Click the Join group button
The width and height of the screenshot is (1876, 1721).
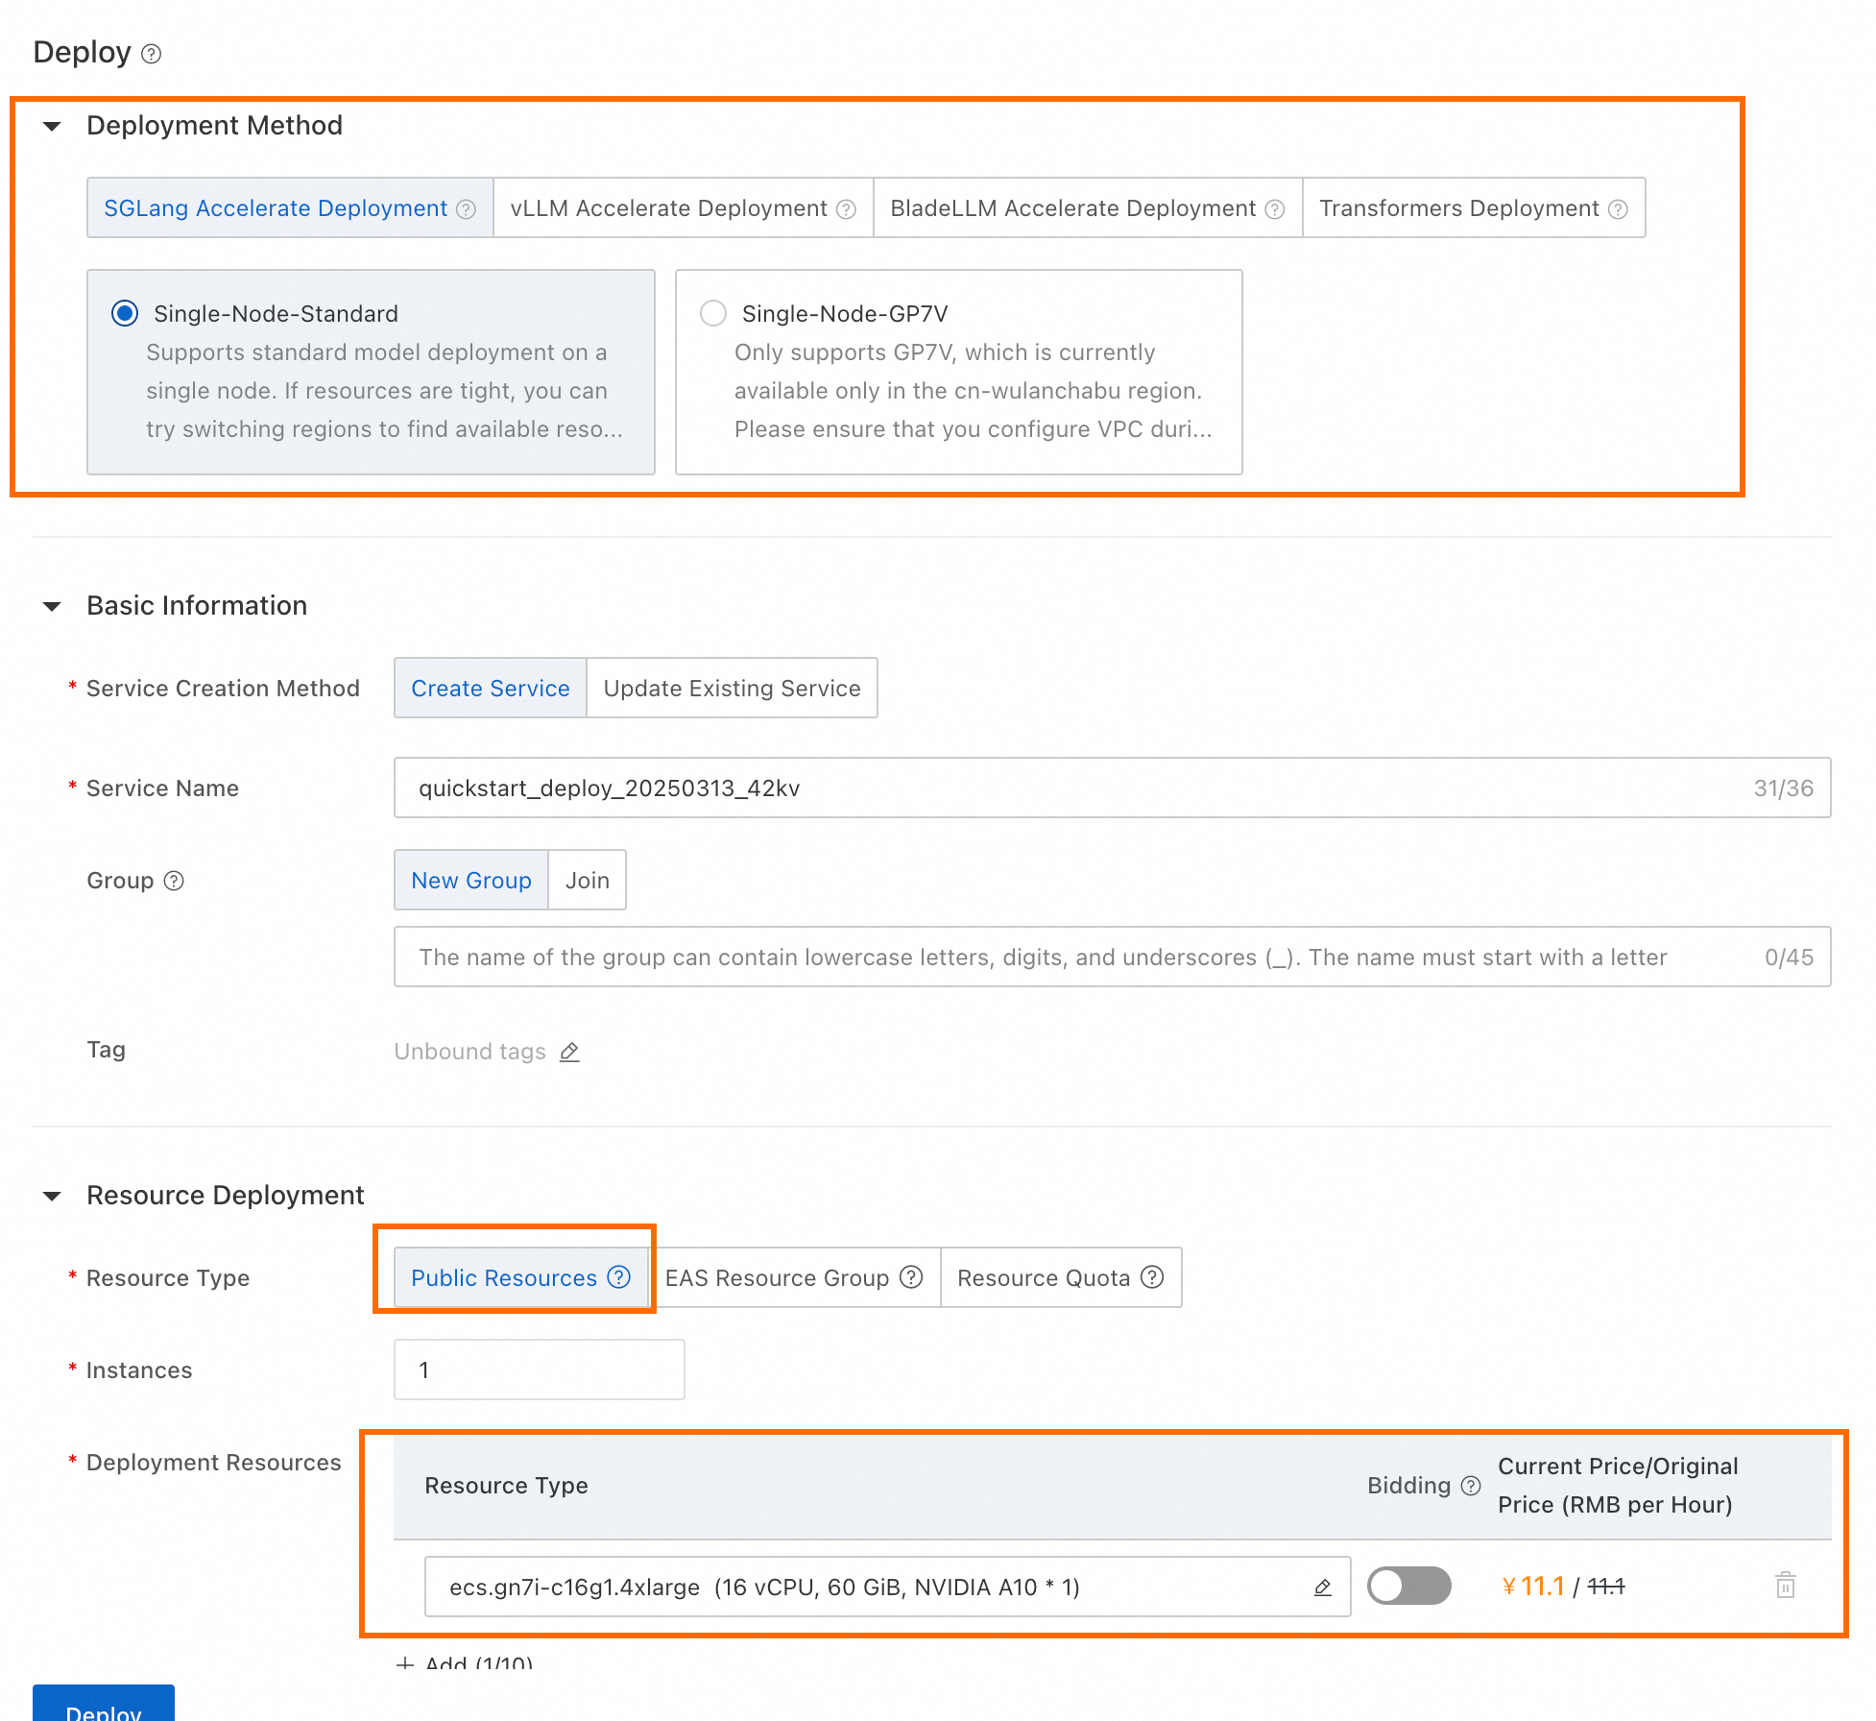pyautogui.click(x=587, y=881)
